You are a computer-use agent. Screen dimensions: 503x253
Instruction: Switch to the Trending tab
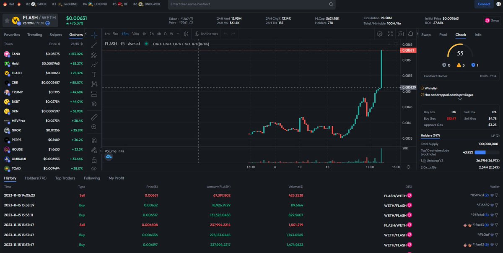35,35
